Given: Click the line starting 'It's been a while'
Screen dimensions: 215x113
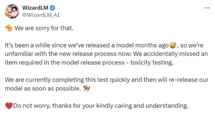Looking at the screenshot, I should point(104,45).
